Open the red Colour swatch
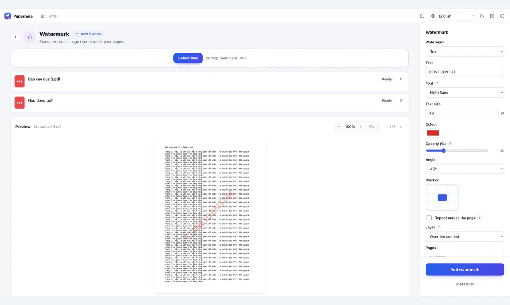Screen dimensions: 510x305 pyautogui.click(x=433, y=133)
